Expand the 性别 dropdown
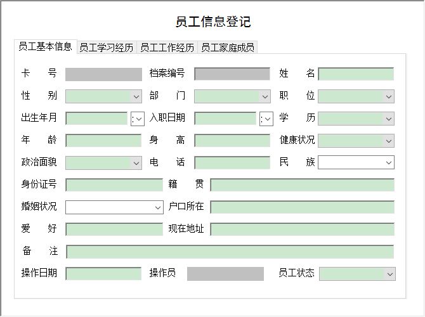This screenshot has height=317, width=425. coord(136,96)
